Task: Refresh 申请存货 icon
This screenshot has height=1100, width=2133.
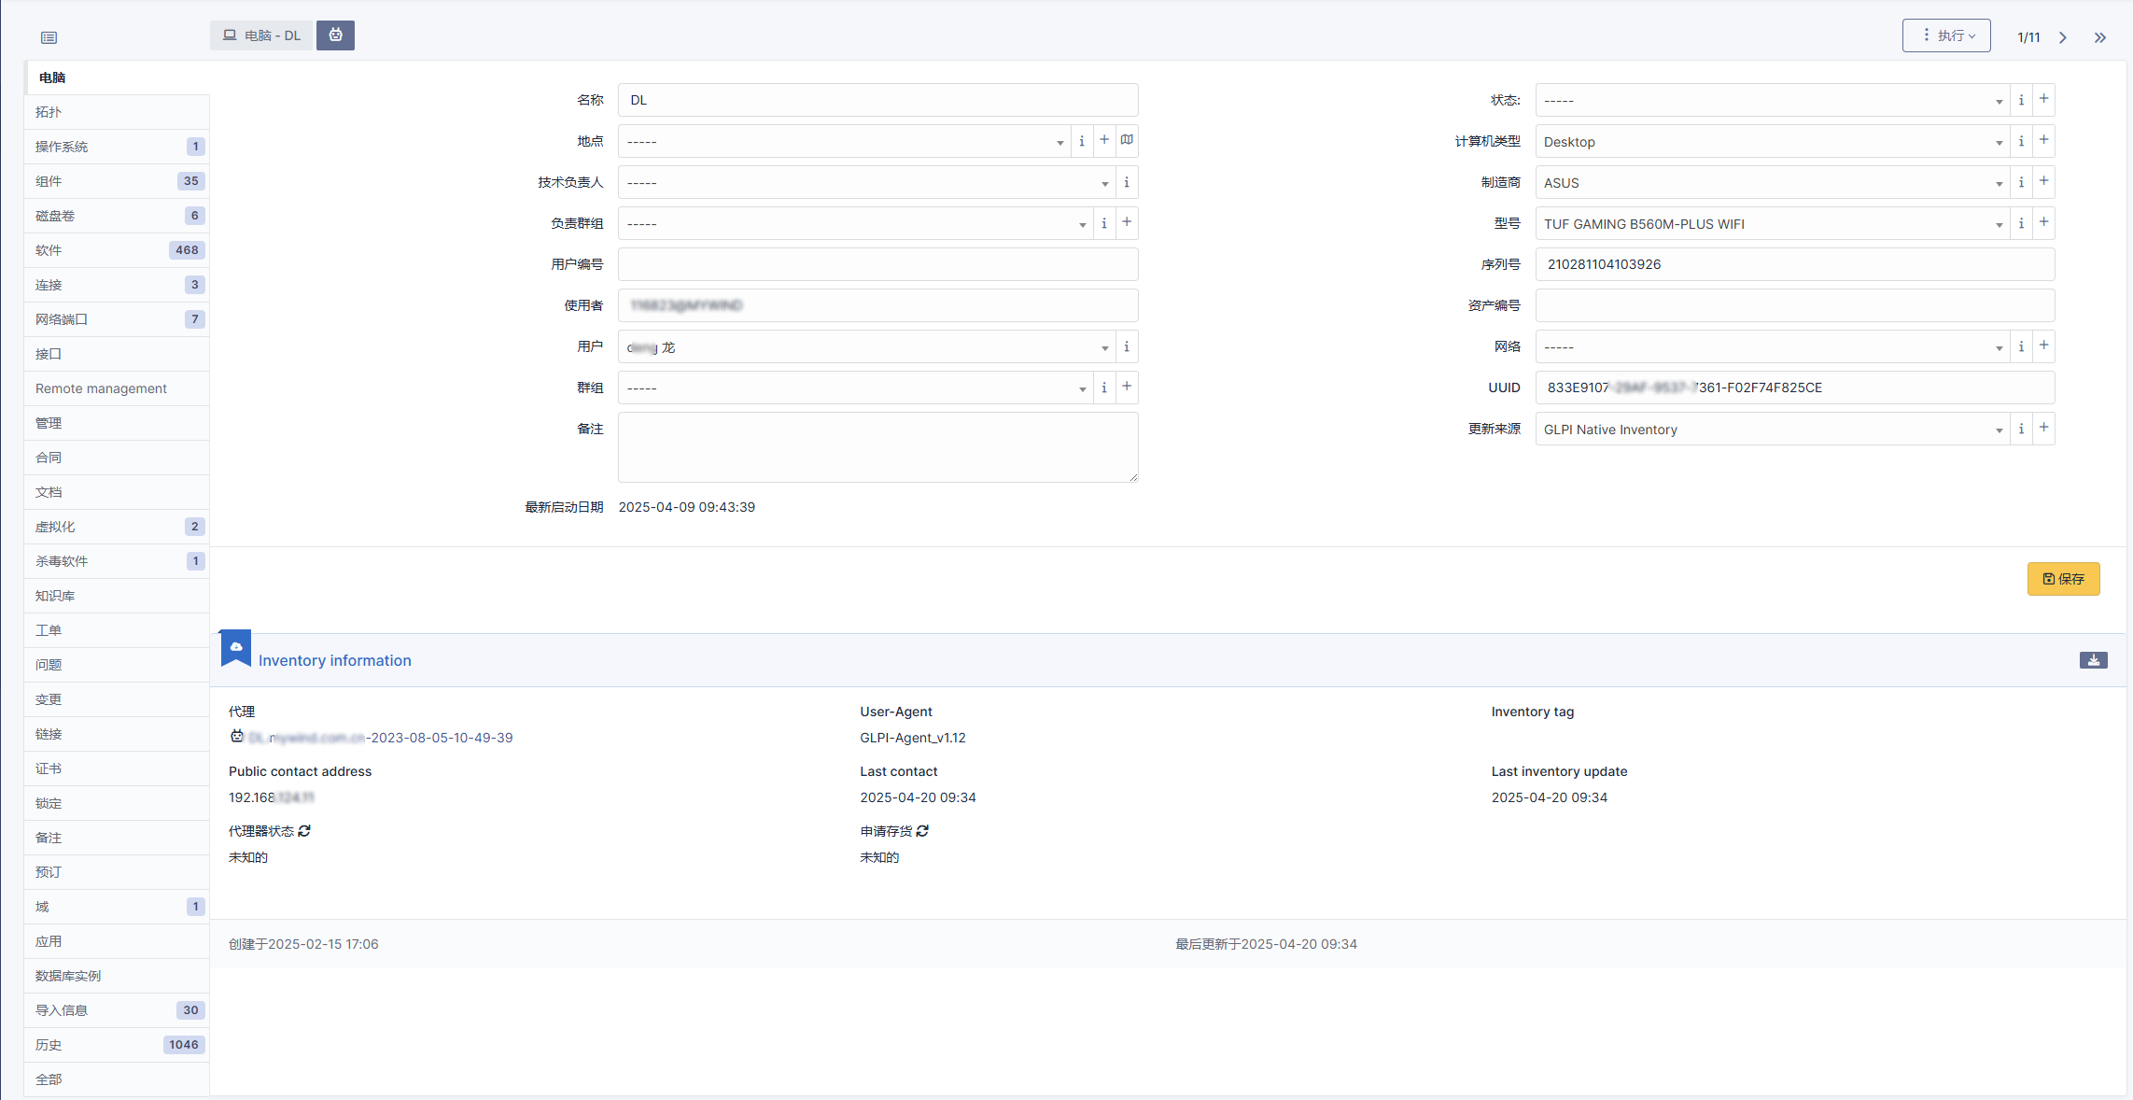Action: pyautogui.click(x=922, y=831)
